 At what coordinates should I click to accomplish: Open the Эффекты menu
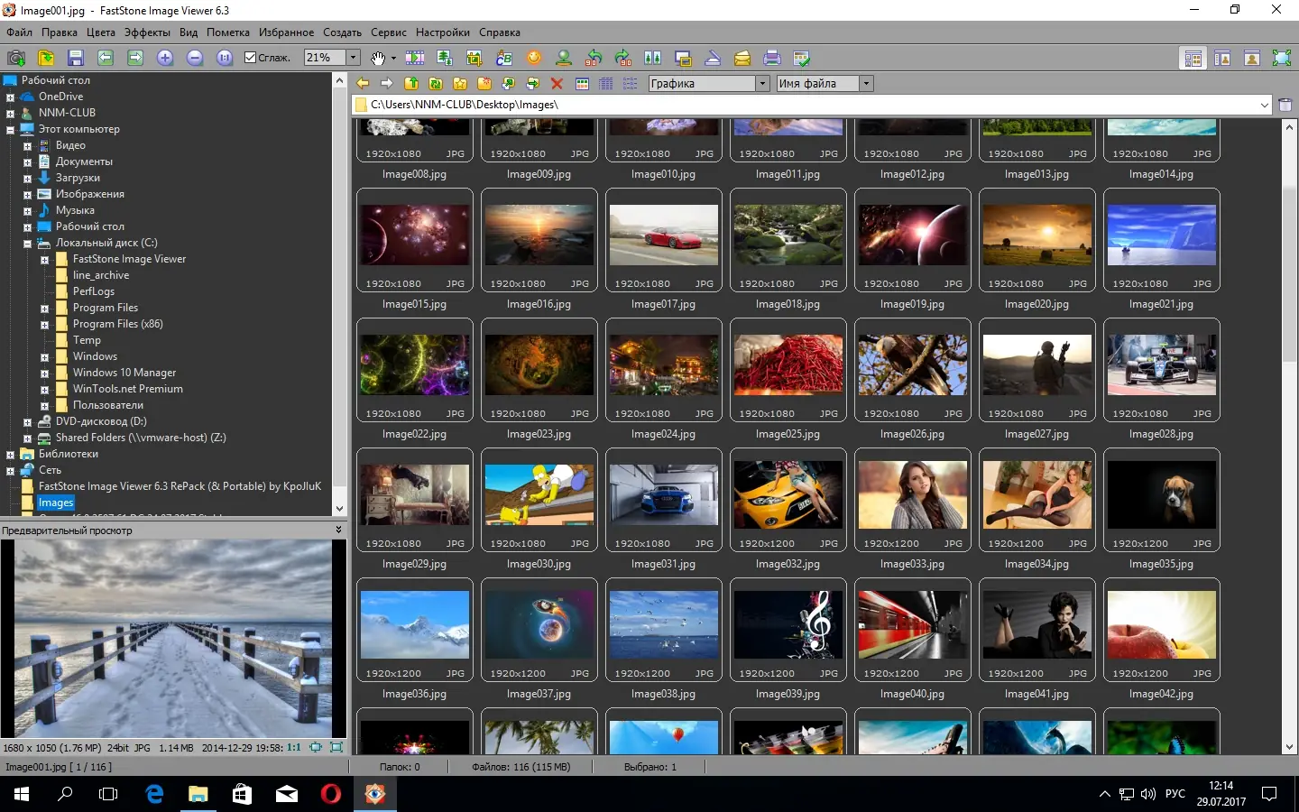point(147,32)
